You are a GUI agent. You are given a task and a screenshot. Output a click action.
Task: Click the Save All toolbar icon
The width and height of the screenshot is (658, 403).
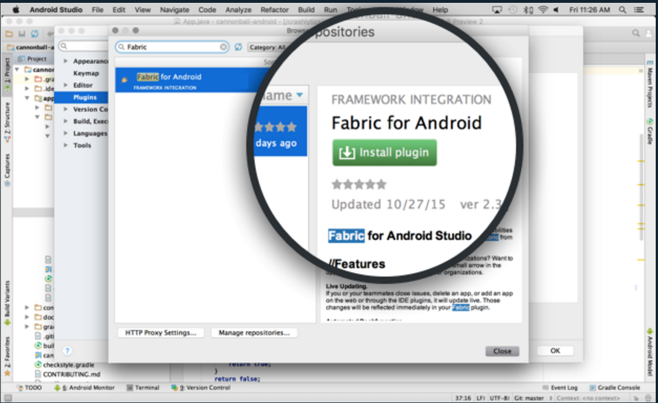tap(22, 34)
